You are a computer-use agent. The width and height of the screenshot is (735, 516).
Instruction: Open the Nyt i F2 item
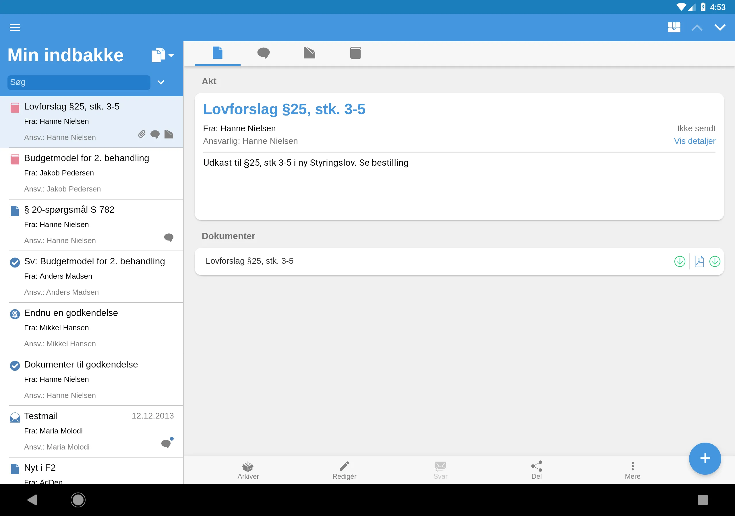[92, 471]
